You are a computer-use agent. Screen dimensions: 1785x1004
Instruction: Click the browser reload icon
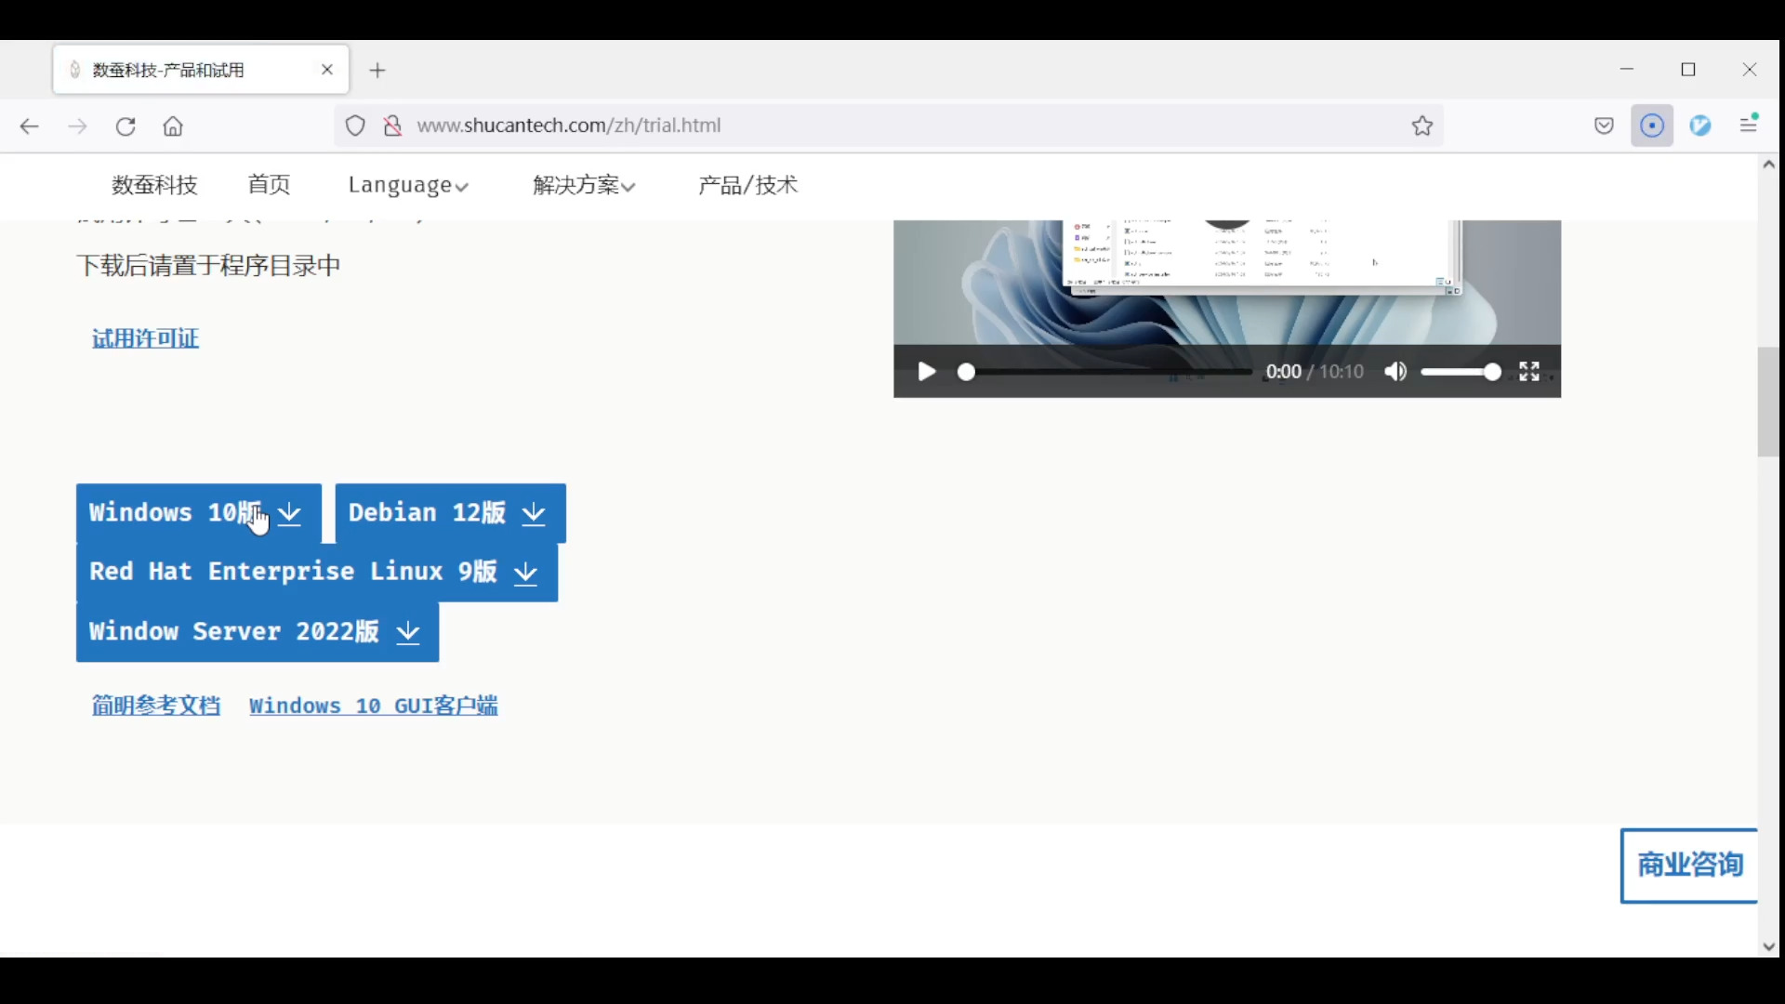[x=126, y=126]
